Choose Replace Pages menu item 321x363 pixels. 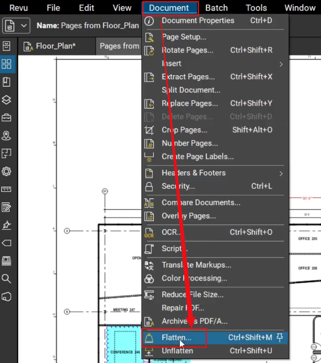click(x=215, y=103)
